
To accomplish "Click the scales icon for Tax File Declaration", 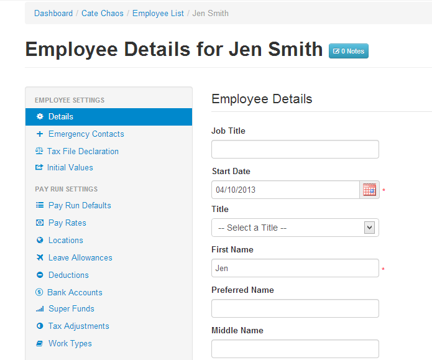I will (x=39, y=151).
